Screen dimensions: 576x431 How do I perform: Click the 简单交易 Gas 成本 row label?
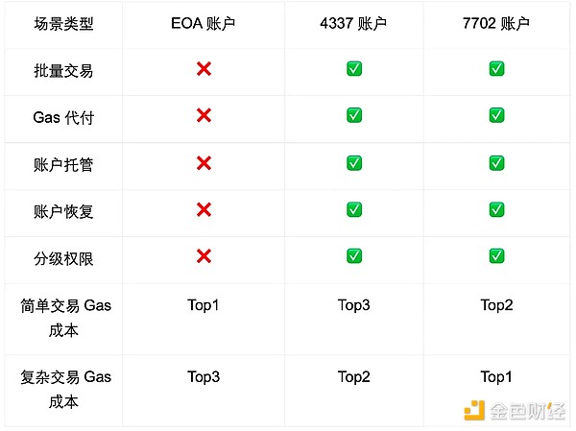click(65, 319)
